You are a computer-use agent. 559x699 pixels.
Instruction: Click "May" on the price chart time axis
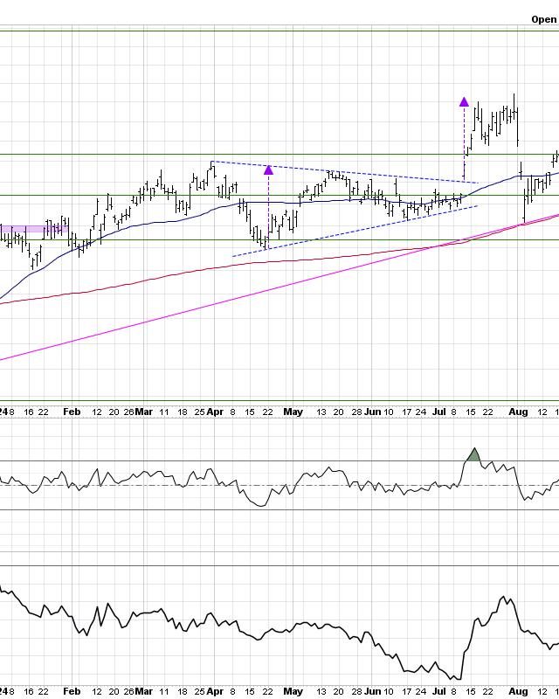[293, 412]
